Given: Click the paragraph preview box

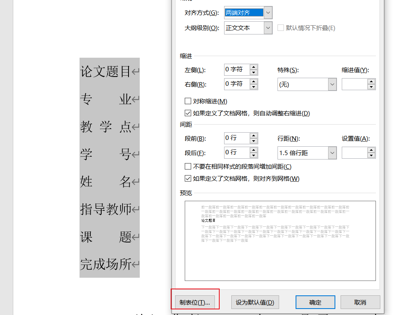Looking at the screenshot, I should (280, 240).
